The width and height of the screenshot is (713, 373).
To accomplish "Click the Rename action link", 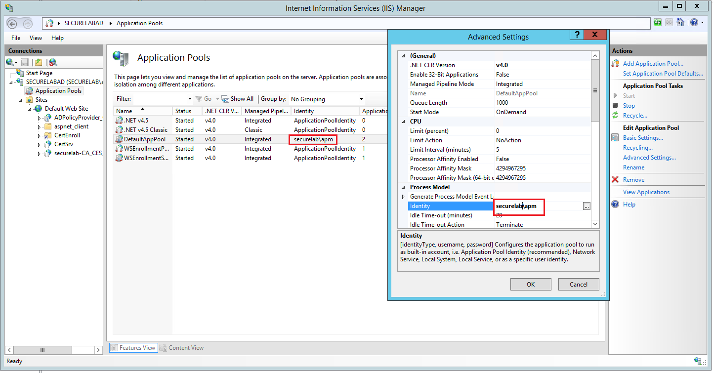I will 633,167.
